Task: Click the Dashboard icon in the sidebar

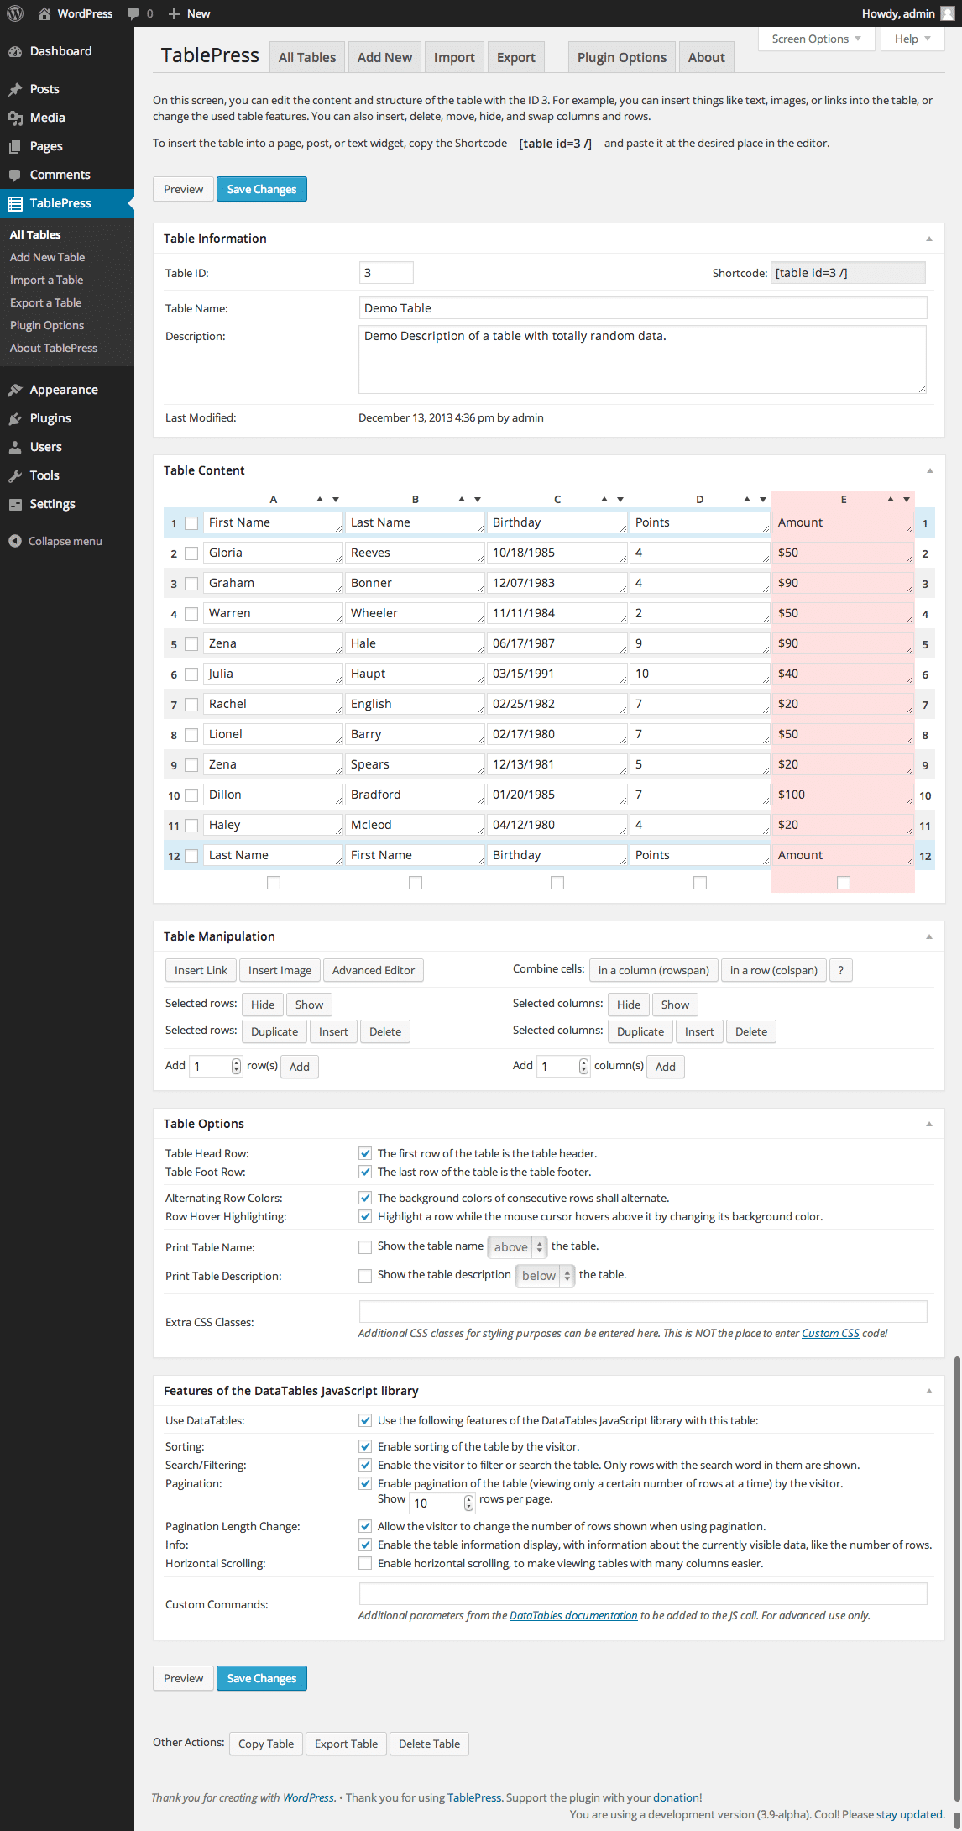Action: [x=15, y=51]
